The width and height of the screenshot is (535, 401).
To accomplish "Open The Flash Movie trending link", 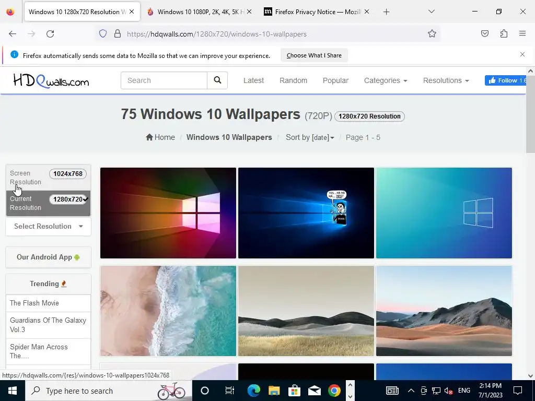I will coord(34,303).
